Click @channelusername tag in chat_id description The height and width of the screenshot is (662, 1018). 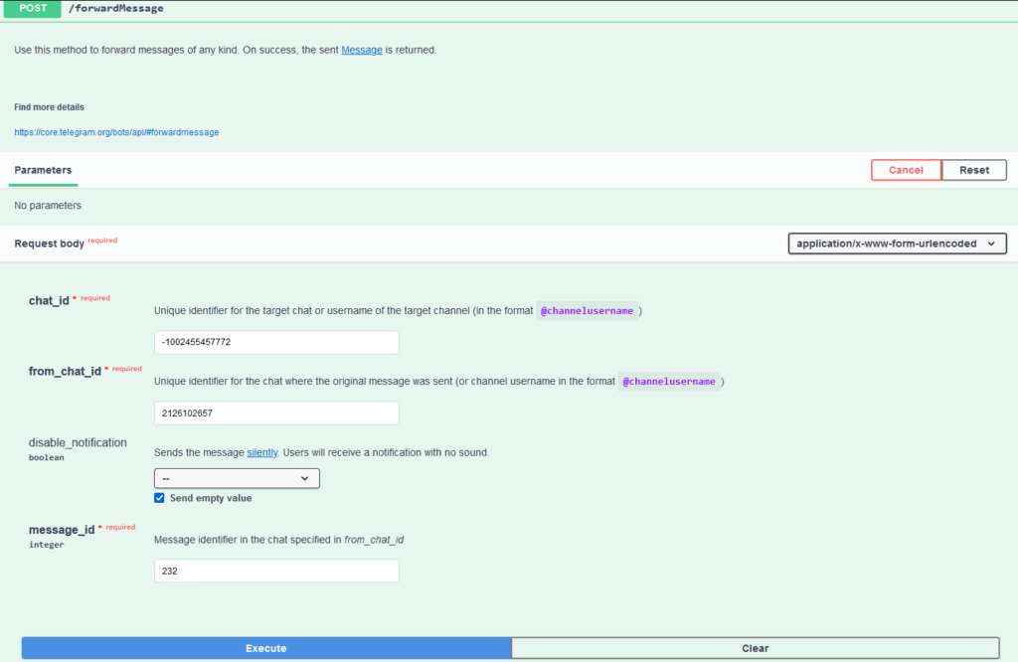click(587, 311)
